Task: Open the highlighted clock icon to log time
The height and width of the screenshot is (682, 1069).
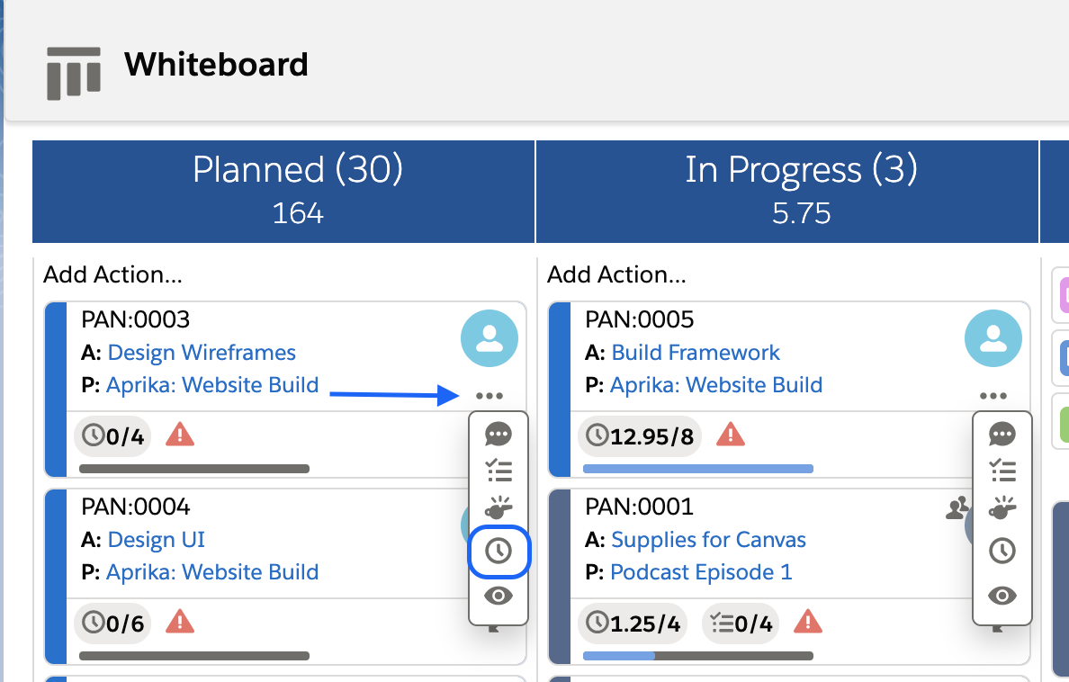Action: [x=499, y=551]
